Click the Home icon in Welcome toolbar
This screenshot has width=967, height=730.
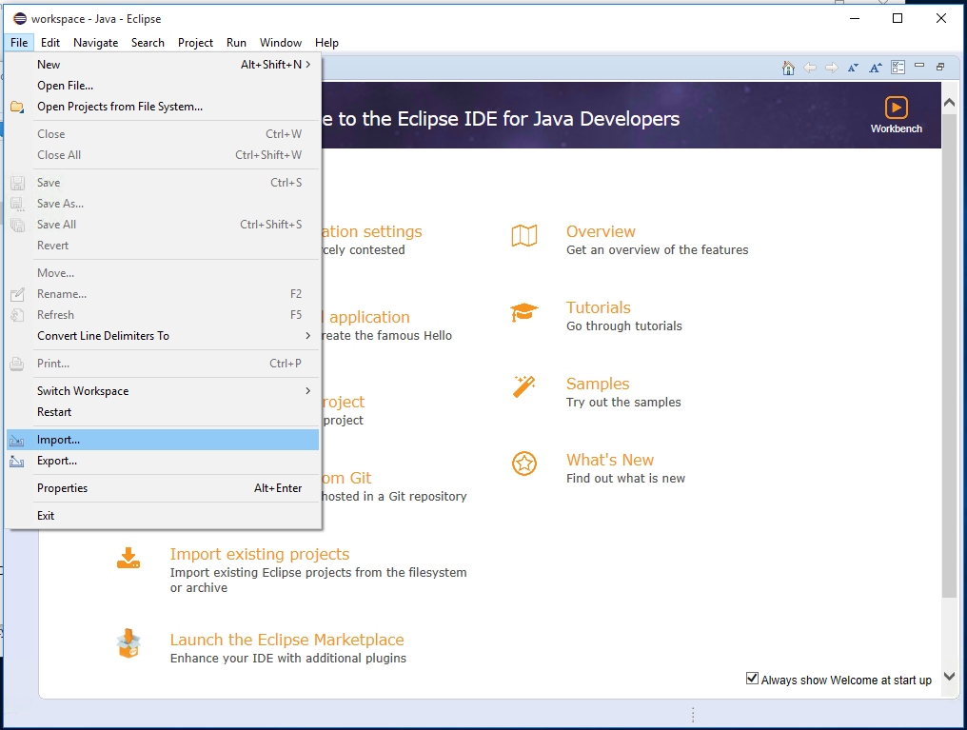pos(788,68)
